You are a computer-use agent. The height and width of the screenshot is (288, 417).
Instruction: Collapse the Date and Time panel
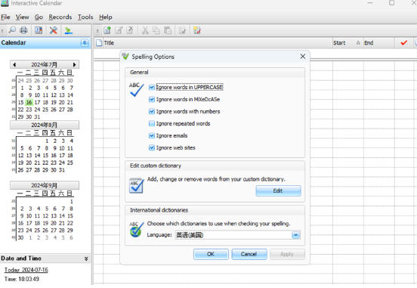click(x=86, y=259)
